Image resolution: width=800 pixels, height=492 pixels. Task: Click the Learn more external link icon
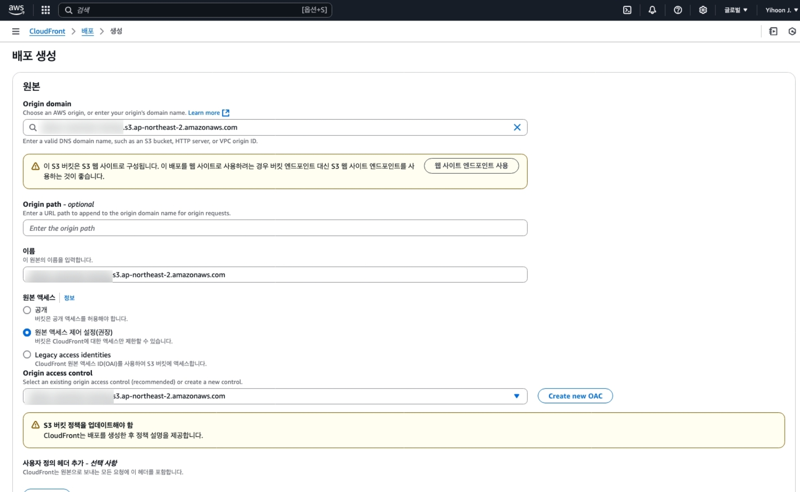coord(226,113)
